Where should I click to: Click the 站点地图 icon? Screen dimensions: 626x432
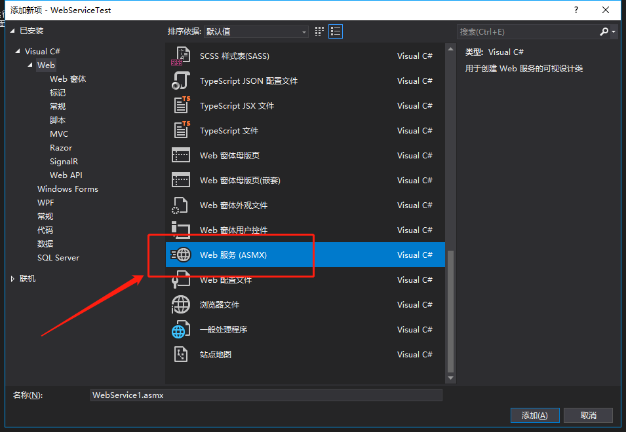(180, 354)
